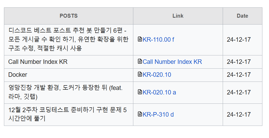Click the page icon beside KR-P-310 d

140,114
